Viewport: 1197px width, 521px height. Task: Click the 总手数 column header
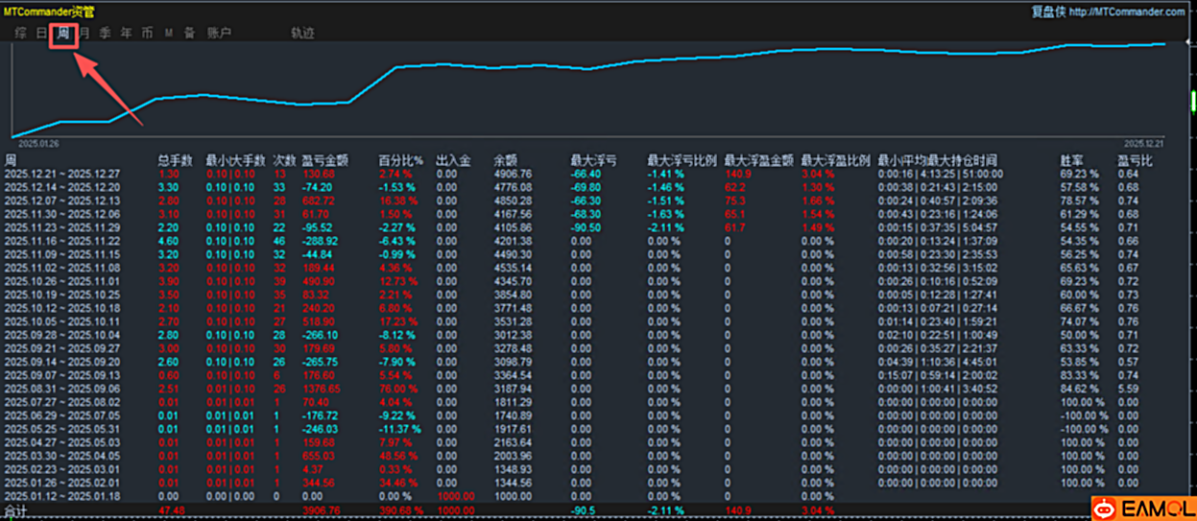click(x=176, y=160)
